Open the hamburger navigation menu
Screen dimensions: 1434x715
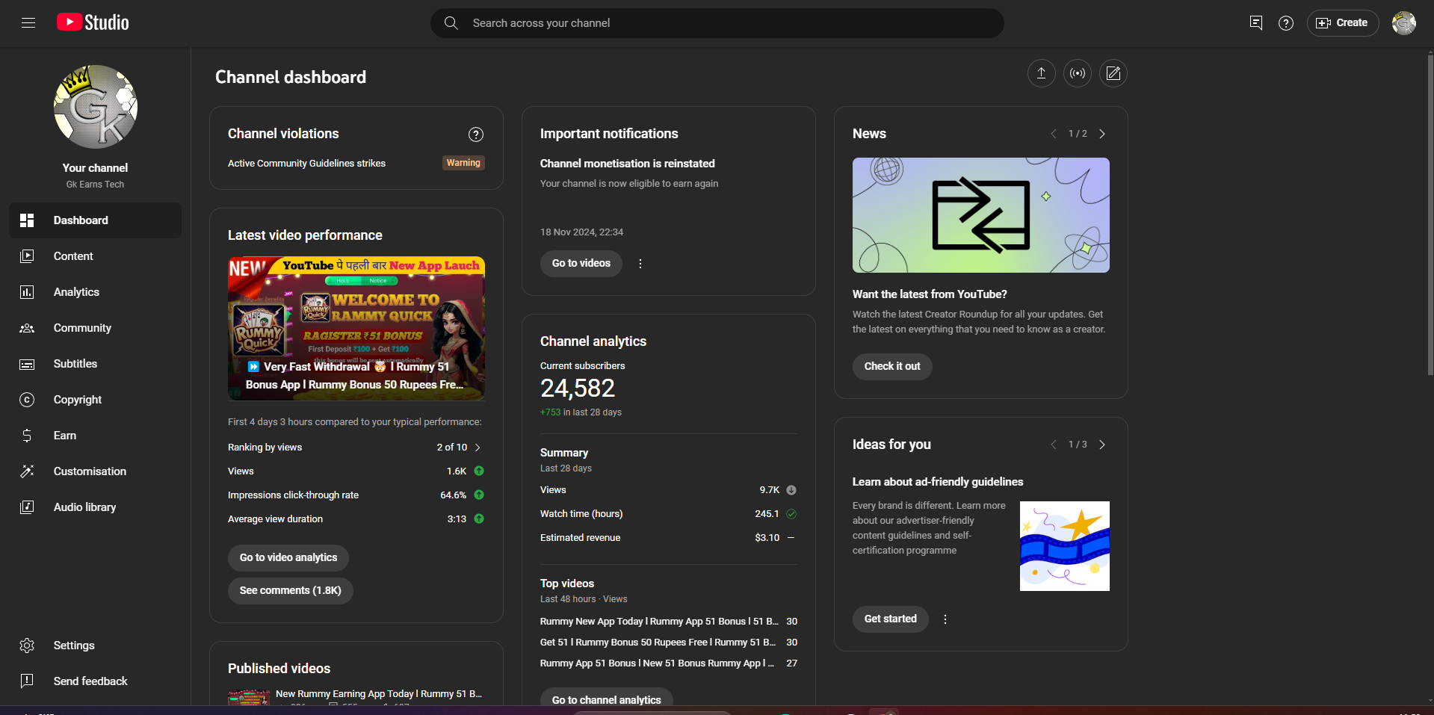point(28,23)
